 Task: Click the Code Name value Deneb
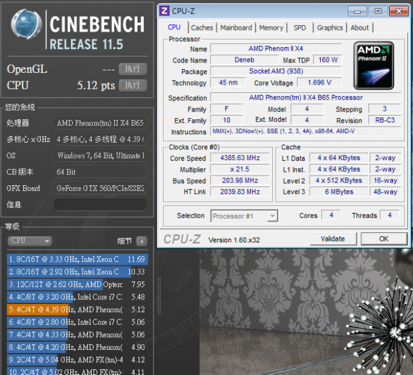[x=245, y=60]
